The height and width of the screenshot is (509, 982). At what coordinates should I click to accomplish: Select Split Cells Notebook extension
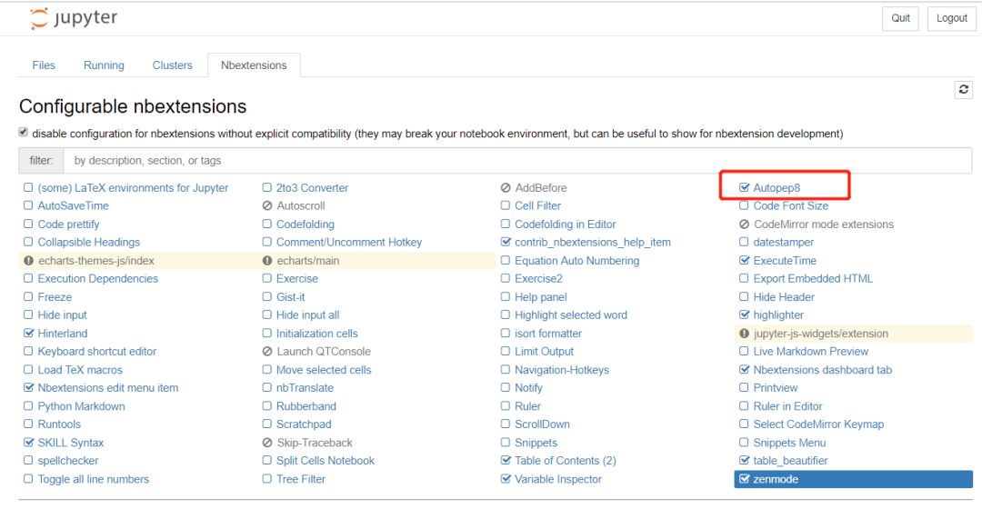point(325,460)
